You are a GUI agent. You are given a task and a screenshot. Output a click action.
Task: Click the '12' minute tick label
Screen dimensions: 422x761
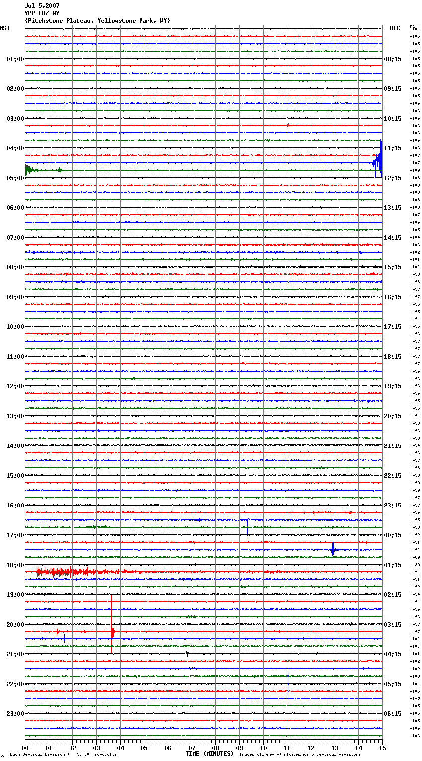click(311, 748)
